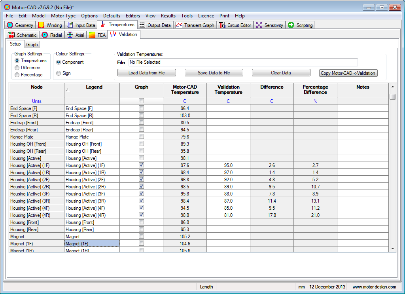
Task: Open the Geometry tab icon
Action: tap(10, 25)
